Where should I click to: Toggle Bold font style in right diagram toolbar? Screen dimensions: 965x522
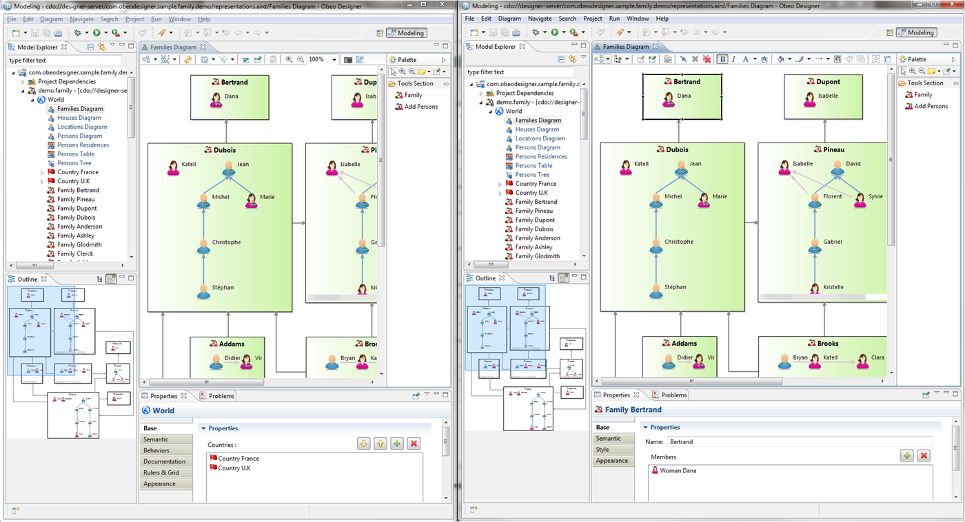click(x=722, y=59)
